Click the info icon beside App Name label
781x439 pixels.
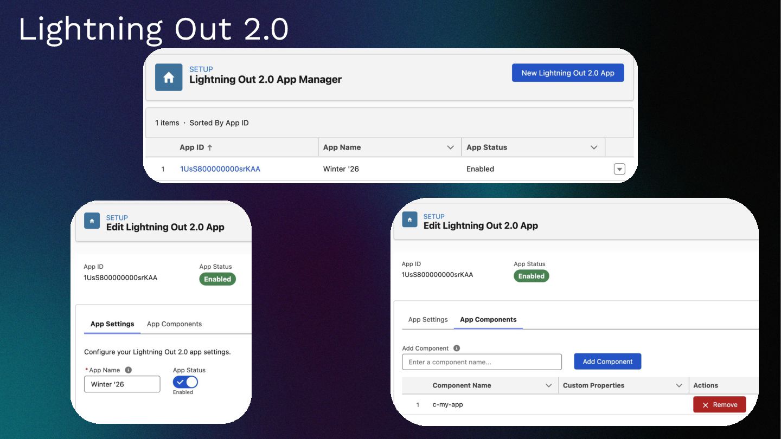(x=129, y=370)
